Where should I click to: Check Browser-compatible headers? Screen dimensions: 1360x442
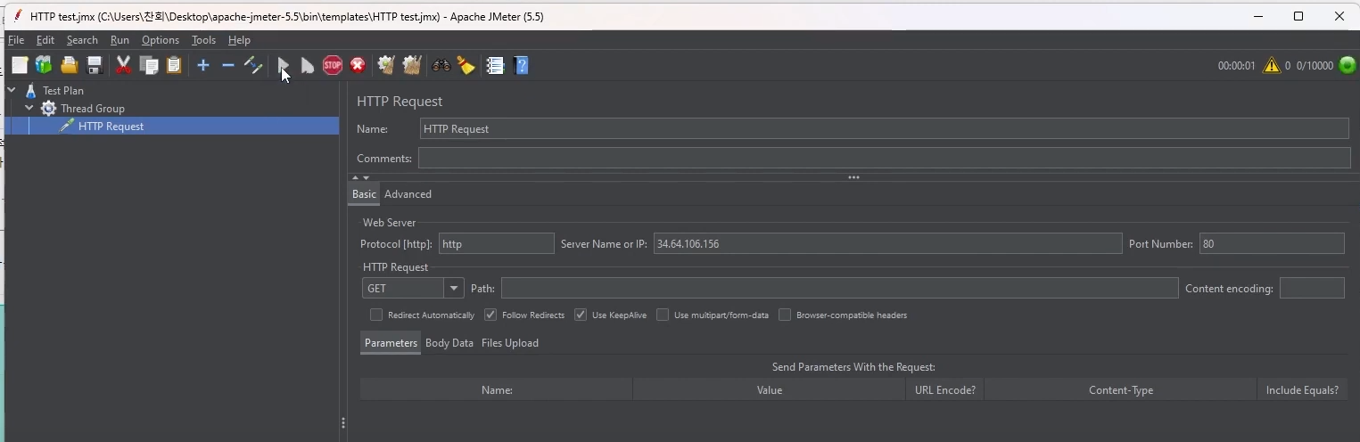tap(785, 315)
